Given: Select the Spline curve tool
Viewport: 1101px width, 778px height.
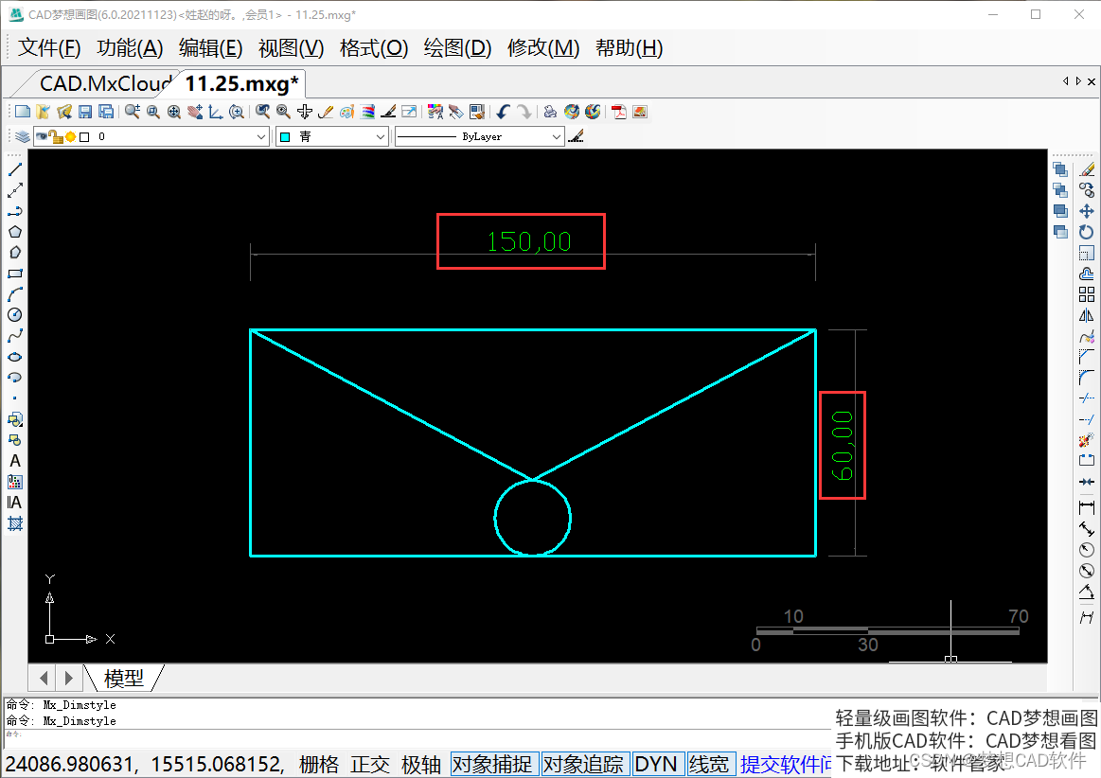Looking at the screenshot, I should pos(15,336).
